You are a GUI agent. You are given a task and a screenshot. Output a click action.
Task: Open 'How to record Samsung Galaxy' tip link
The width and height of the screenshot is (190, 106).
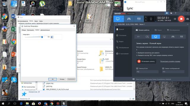[x=153, y=79]
